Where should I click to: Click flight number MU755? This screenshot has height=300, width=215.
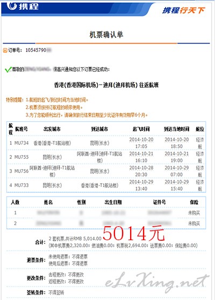[21, 157]
